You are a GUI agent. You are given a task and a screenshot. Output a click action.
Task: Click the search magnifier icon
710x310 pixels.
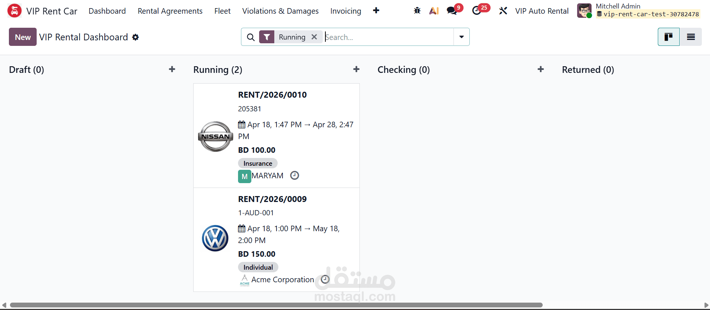pos(251,37)
